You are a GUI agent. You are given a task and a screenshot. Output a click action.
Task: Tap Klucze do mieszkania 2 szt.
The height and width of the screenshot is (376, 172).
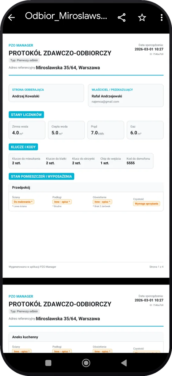26,161
